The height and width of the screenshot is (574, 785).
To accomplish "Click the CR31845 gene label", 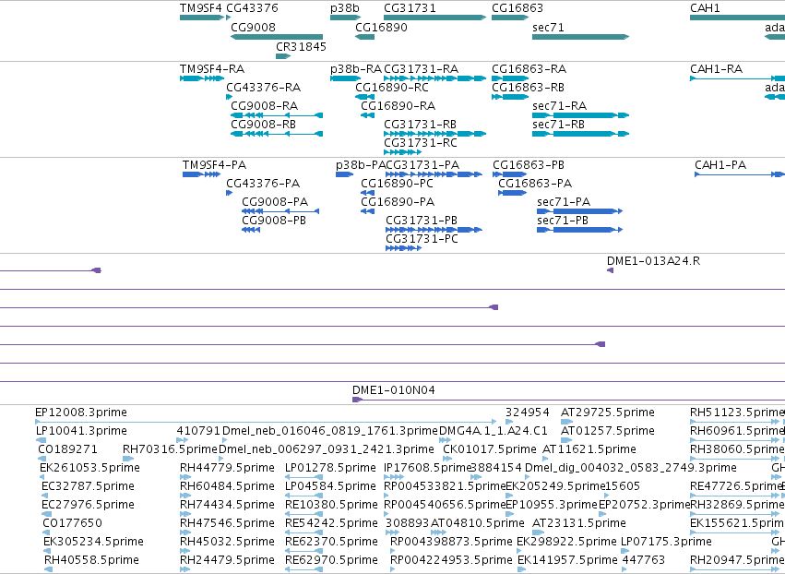I will (301, 46).
